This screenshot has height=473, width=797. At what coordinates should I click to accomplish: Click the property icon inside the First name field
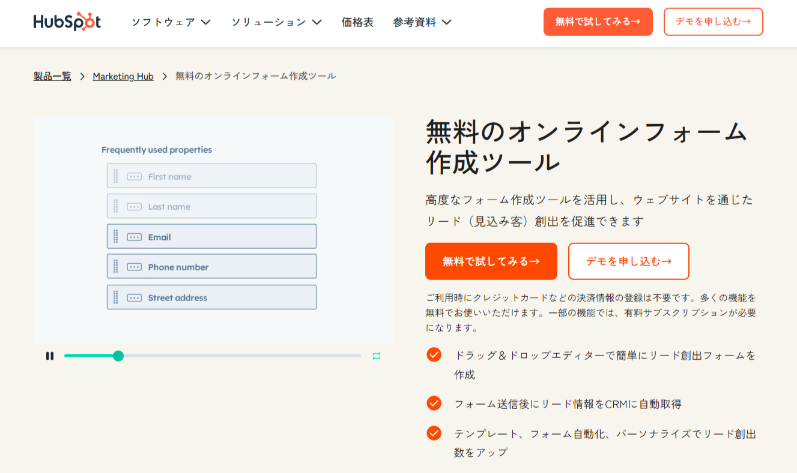[135, 176]
